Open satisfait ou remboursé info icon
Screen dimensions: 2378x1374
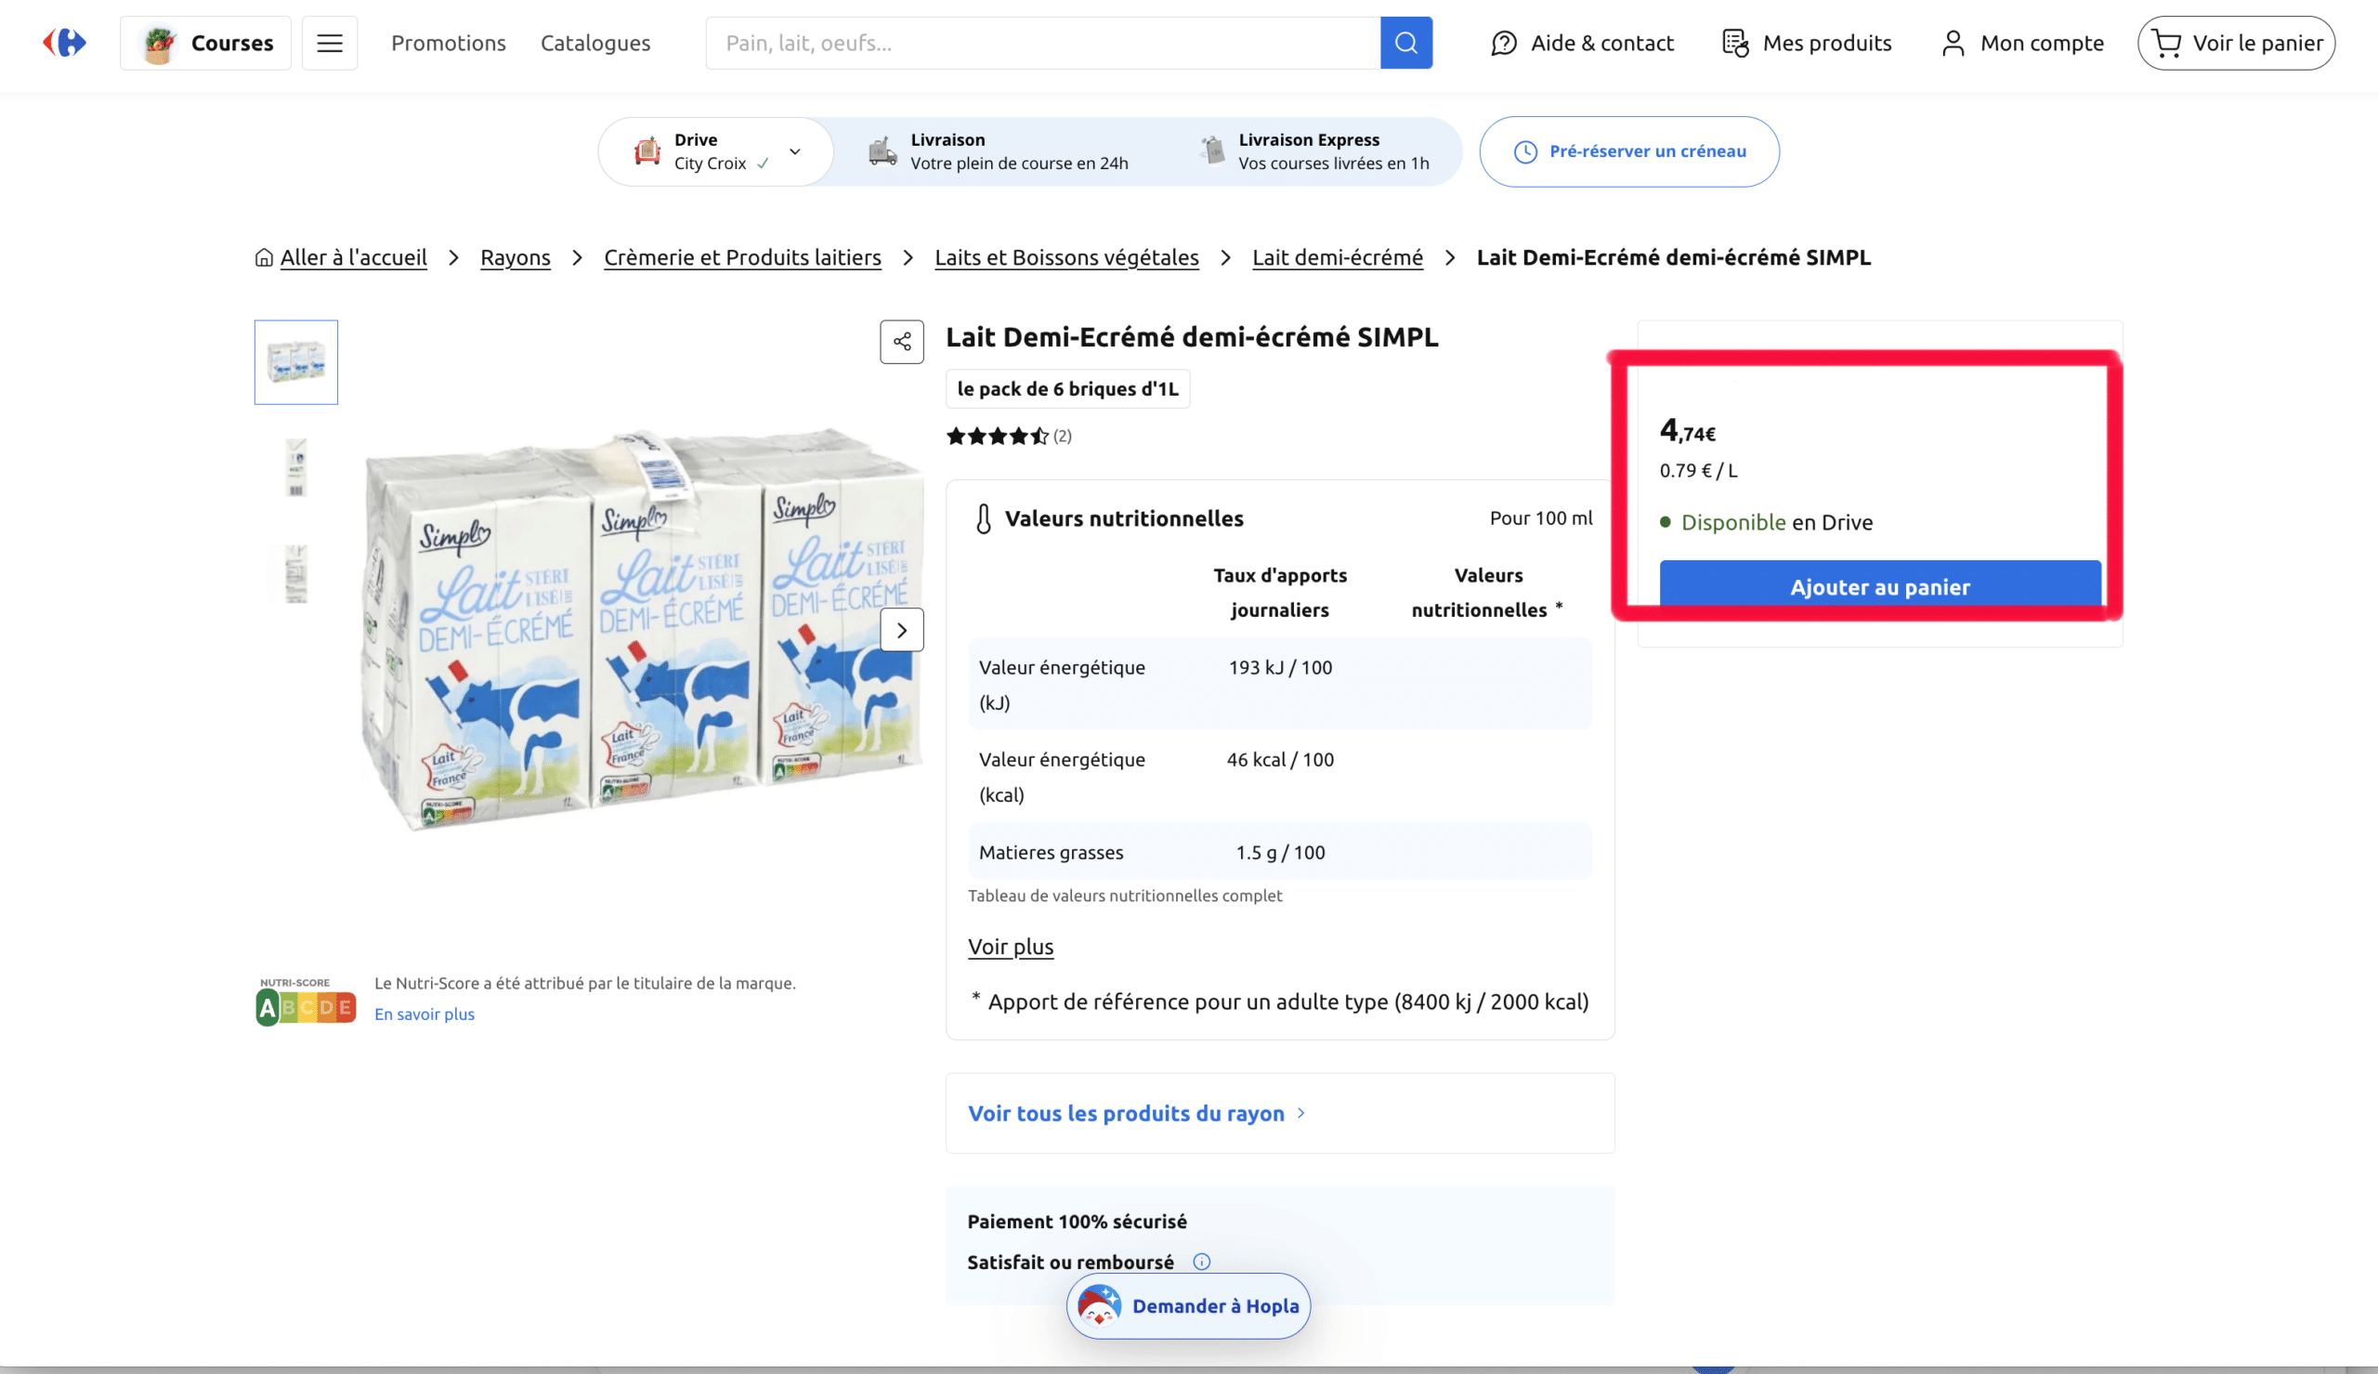(x=1201, y=1262)
